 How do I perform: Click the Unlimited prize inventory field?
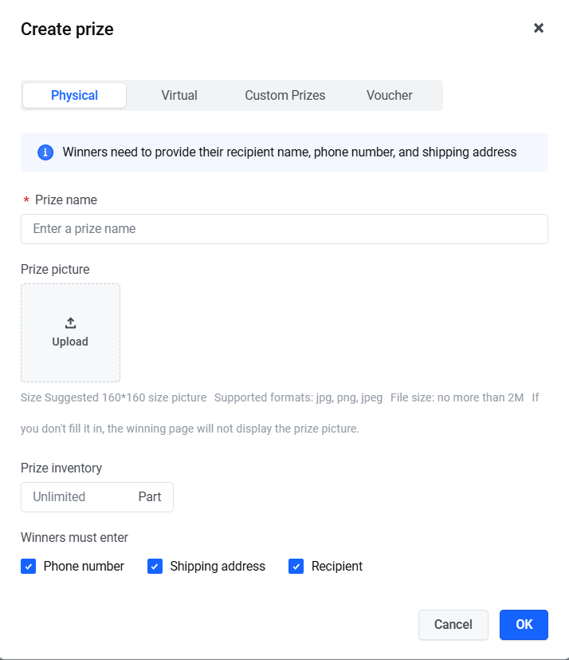(x=76, y=497)
